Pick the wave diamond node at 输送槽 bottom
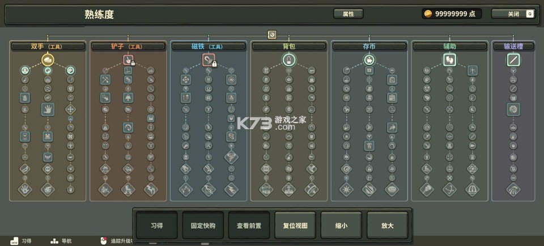 [513, 190]
